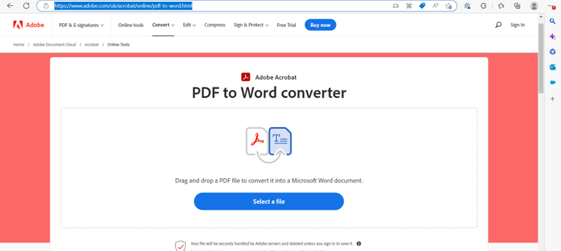
Task: Open Microsoft 365 icon in the sidebar
Action: tap(553, 52)
